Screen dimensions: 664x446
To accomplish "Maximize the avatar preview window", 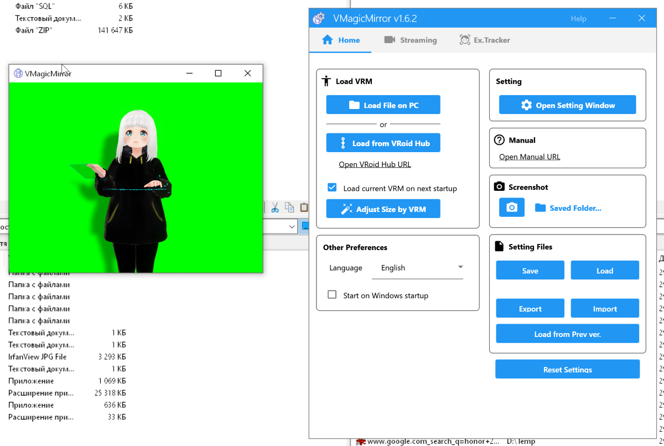I will 218,73.
